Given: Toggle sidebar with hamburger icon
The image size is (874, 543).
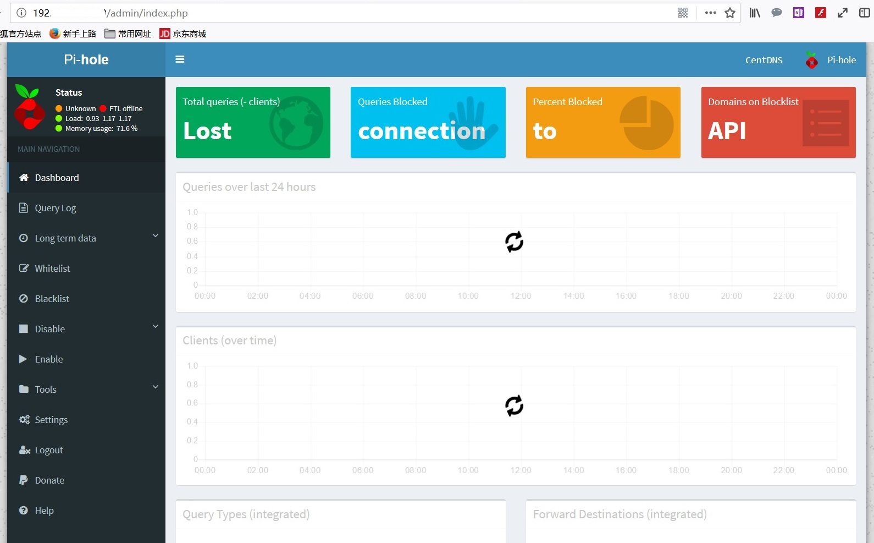Looking at the screenshot, I should pos(180,59).
